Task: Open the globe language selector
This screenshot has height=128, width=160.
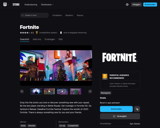Action: tap(127, 4)
